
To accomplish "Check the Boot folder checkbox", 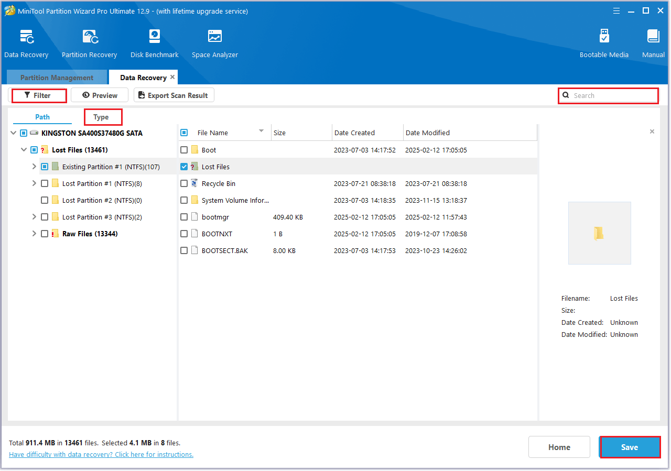I will pyautogui.click(x=184, y=150).
